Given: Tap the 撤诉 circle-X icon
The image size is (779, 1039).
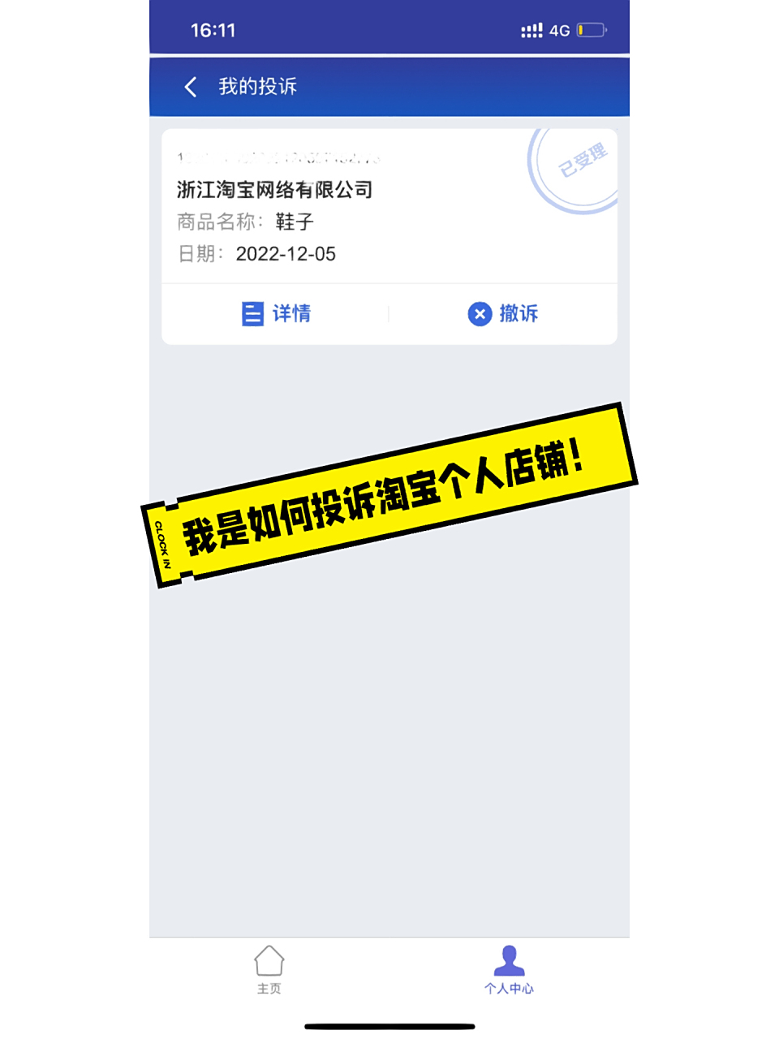Looking at the screenshot, I should point(480,313).
